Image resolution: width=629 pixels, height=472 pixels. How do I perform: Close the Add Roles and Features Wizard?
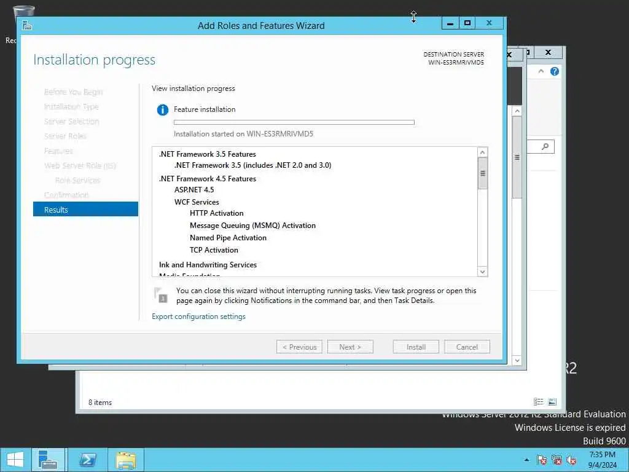pyautogui.click(x=489, y=23)
